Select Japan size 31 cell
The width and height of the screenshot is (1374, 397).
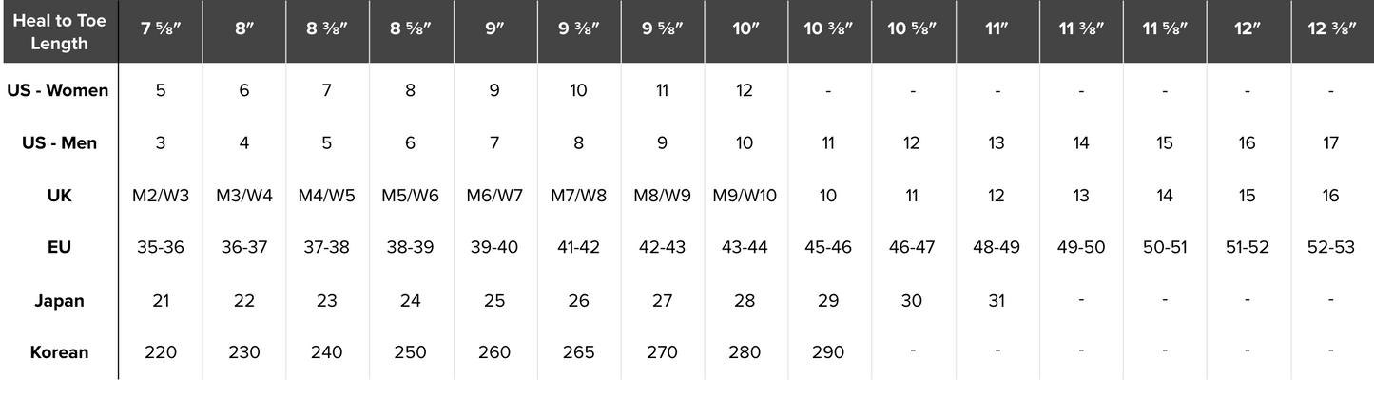pyautogui.click(x=996, y=300)
